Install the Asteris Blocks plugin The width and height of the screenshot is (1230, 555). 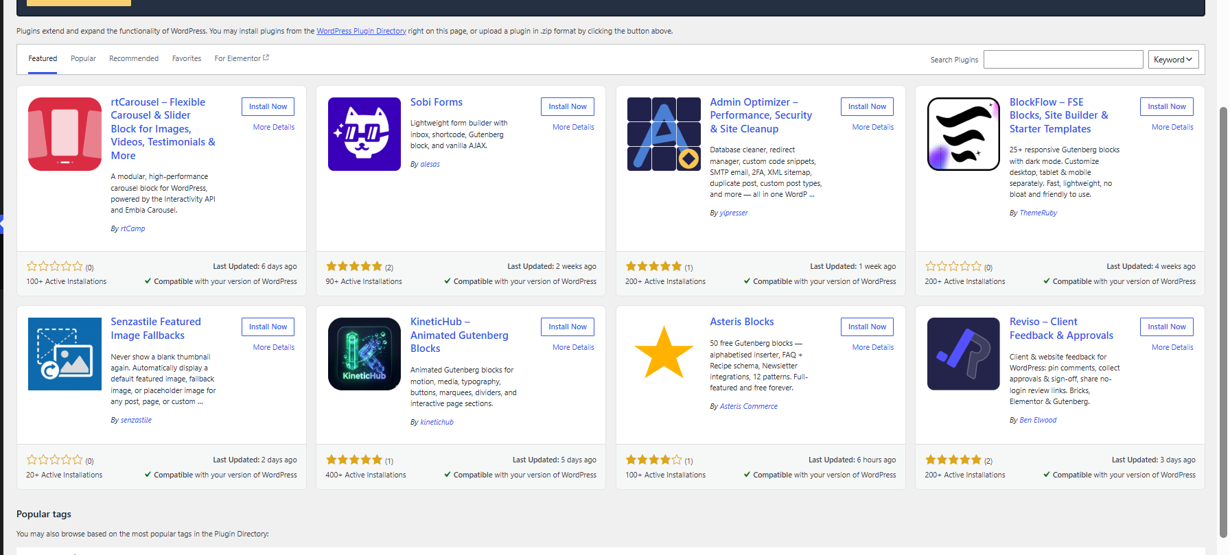867,327
